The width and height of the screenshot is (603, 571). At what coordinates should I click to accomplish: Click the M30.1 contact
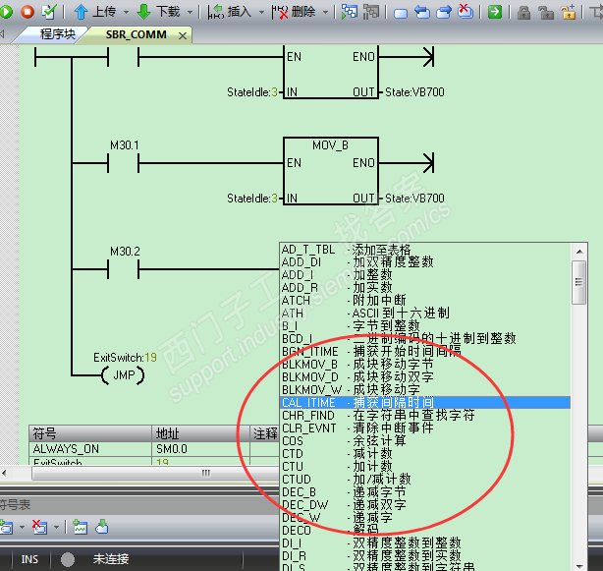(x=124, y=163)
